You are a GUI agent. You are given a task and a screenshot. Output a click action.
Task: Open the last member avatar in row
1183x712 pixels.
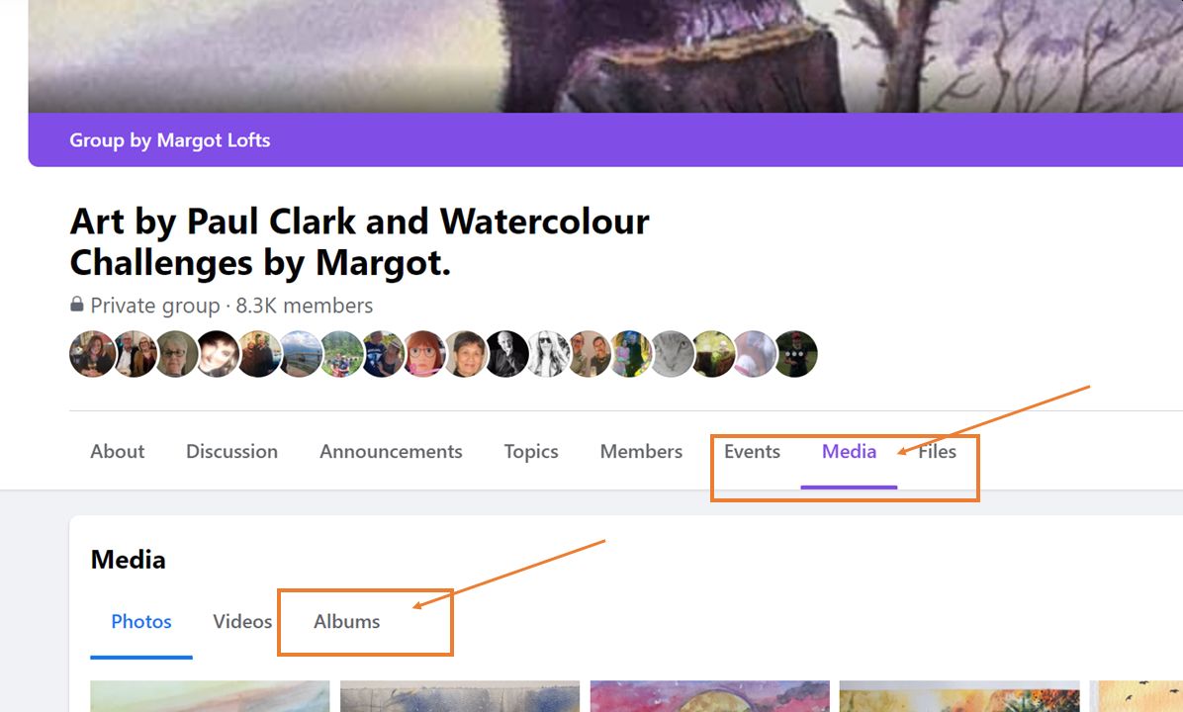click(x=795, y=354)
